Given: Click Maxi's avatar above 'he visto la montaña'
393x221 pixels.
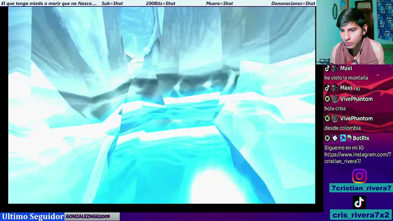Looking at the screenshot, I should (x=335, y=68).
